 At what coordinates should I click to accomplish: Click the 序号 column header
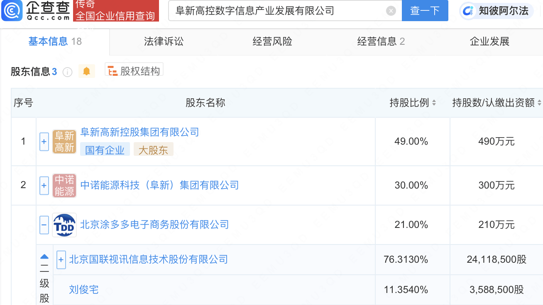click(x=23, y=103)
